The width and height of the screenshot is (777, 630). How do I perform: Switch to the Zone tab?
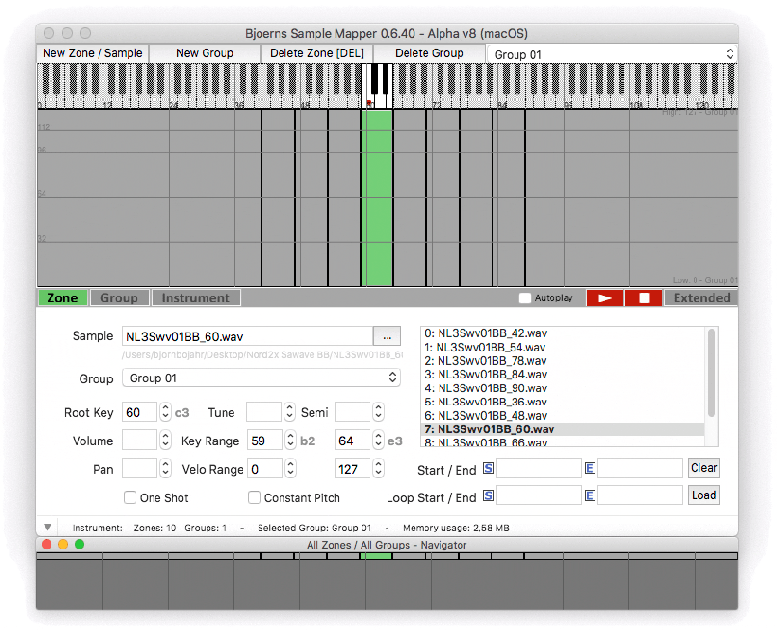pyautogui.click(x=63, y=297)
